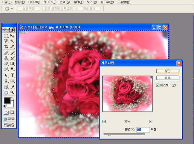Click the black foreground color swatch
This screenshot has width=194, height=144.
click(x=7, y=101)
